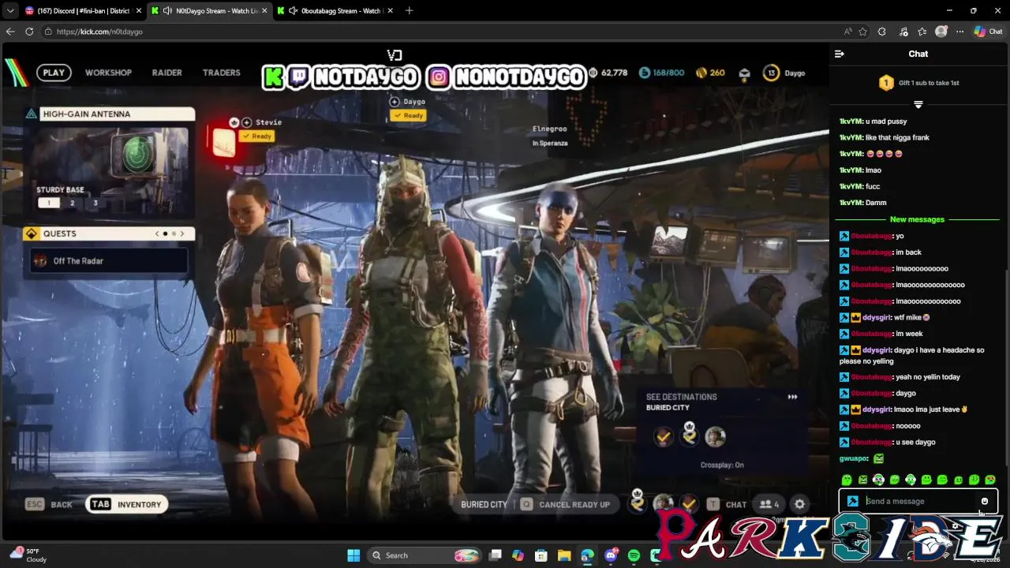The image size is (1010, 568).
Task: Click the plus icon next to Daygo
Action: (x=395, y=102)
